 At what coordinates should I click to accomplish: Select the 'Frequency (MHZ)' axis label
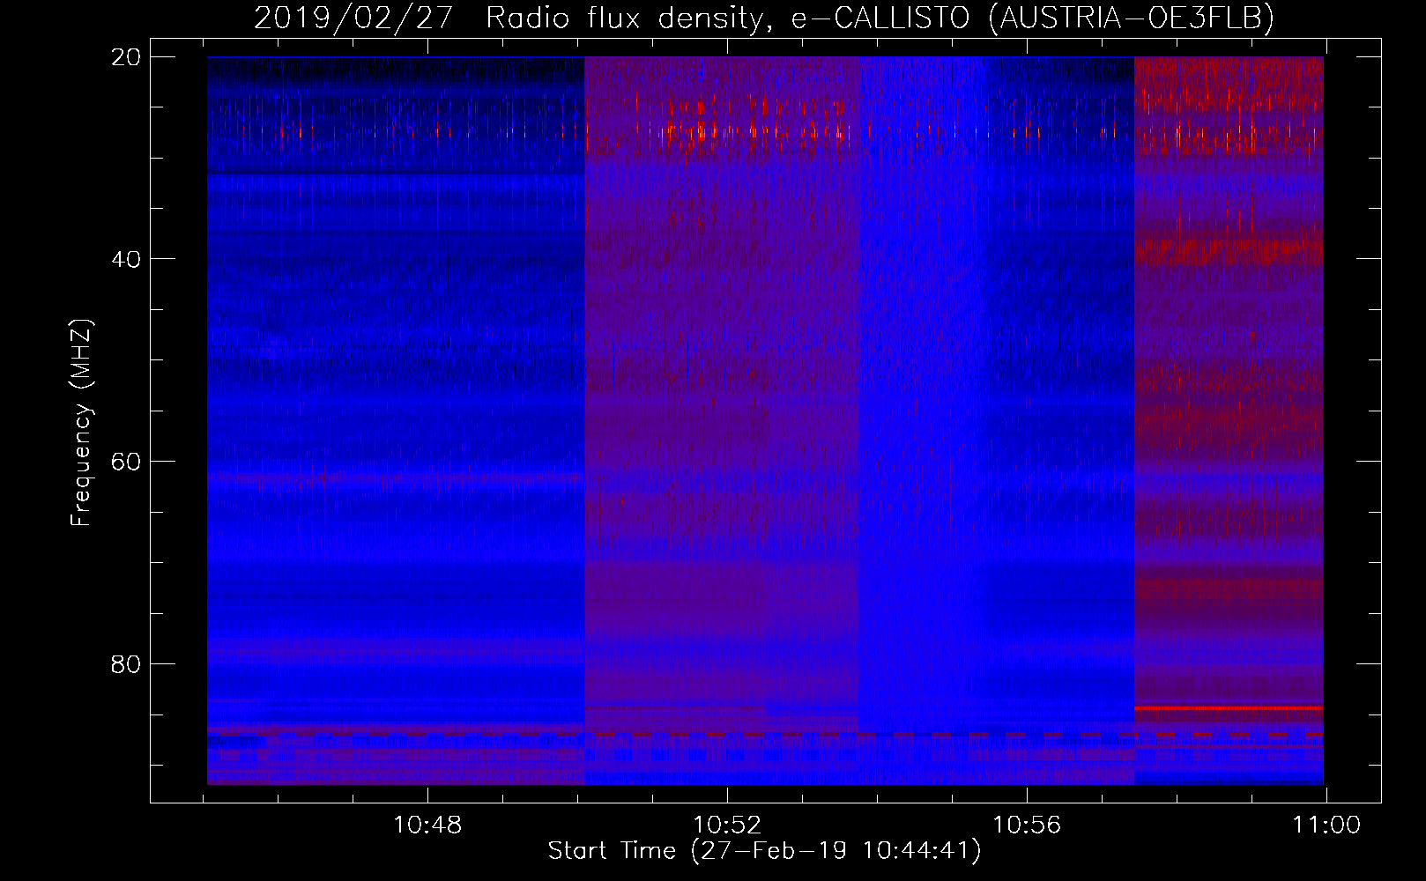[81, 423]
